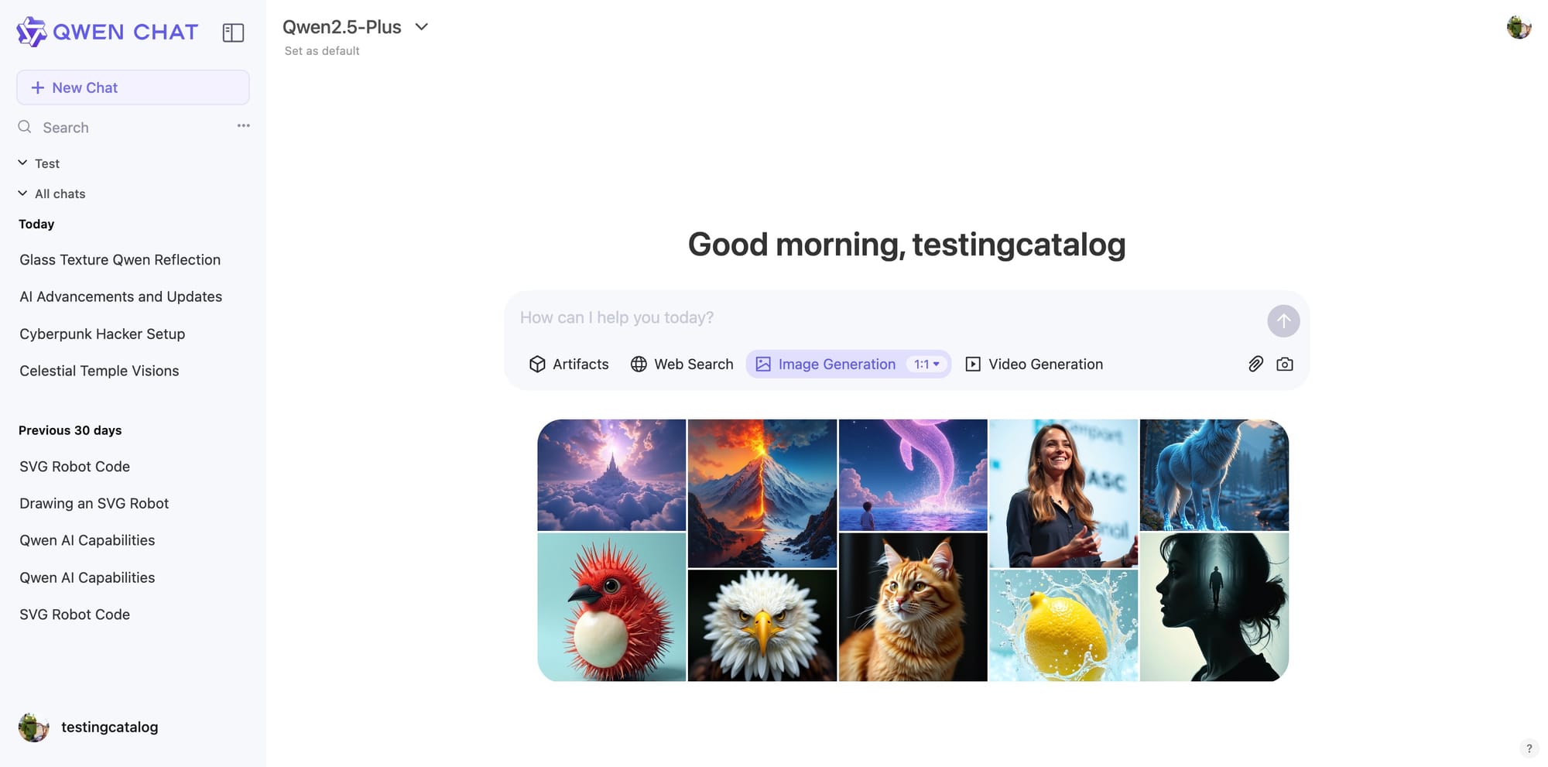The image size is (1548, 767).
Task: Click the globe icon for Web Search
Action: point(639,365)
